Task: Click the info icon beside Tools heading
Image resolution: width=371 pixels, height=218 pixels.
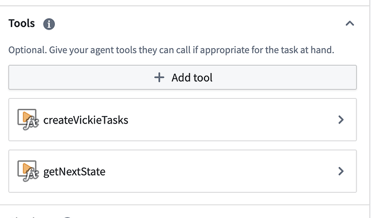Action: click(49, 24)
